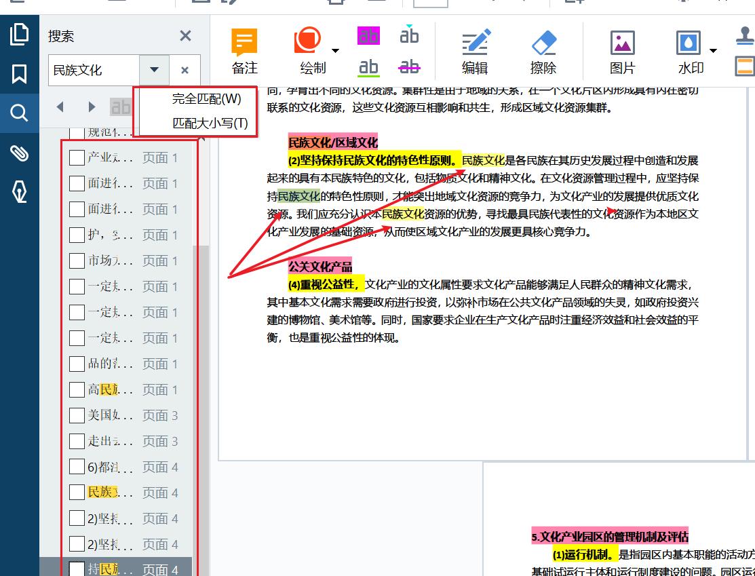This screenshot has height=576, width=755.
Task: Insert a 图片 image
Action: click(x=622, y=51)
